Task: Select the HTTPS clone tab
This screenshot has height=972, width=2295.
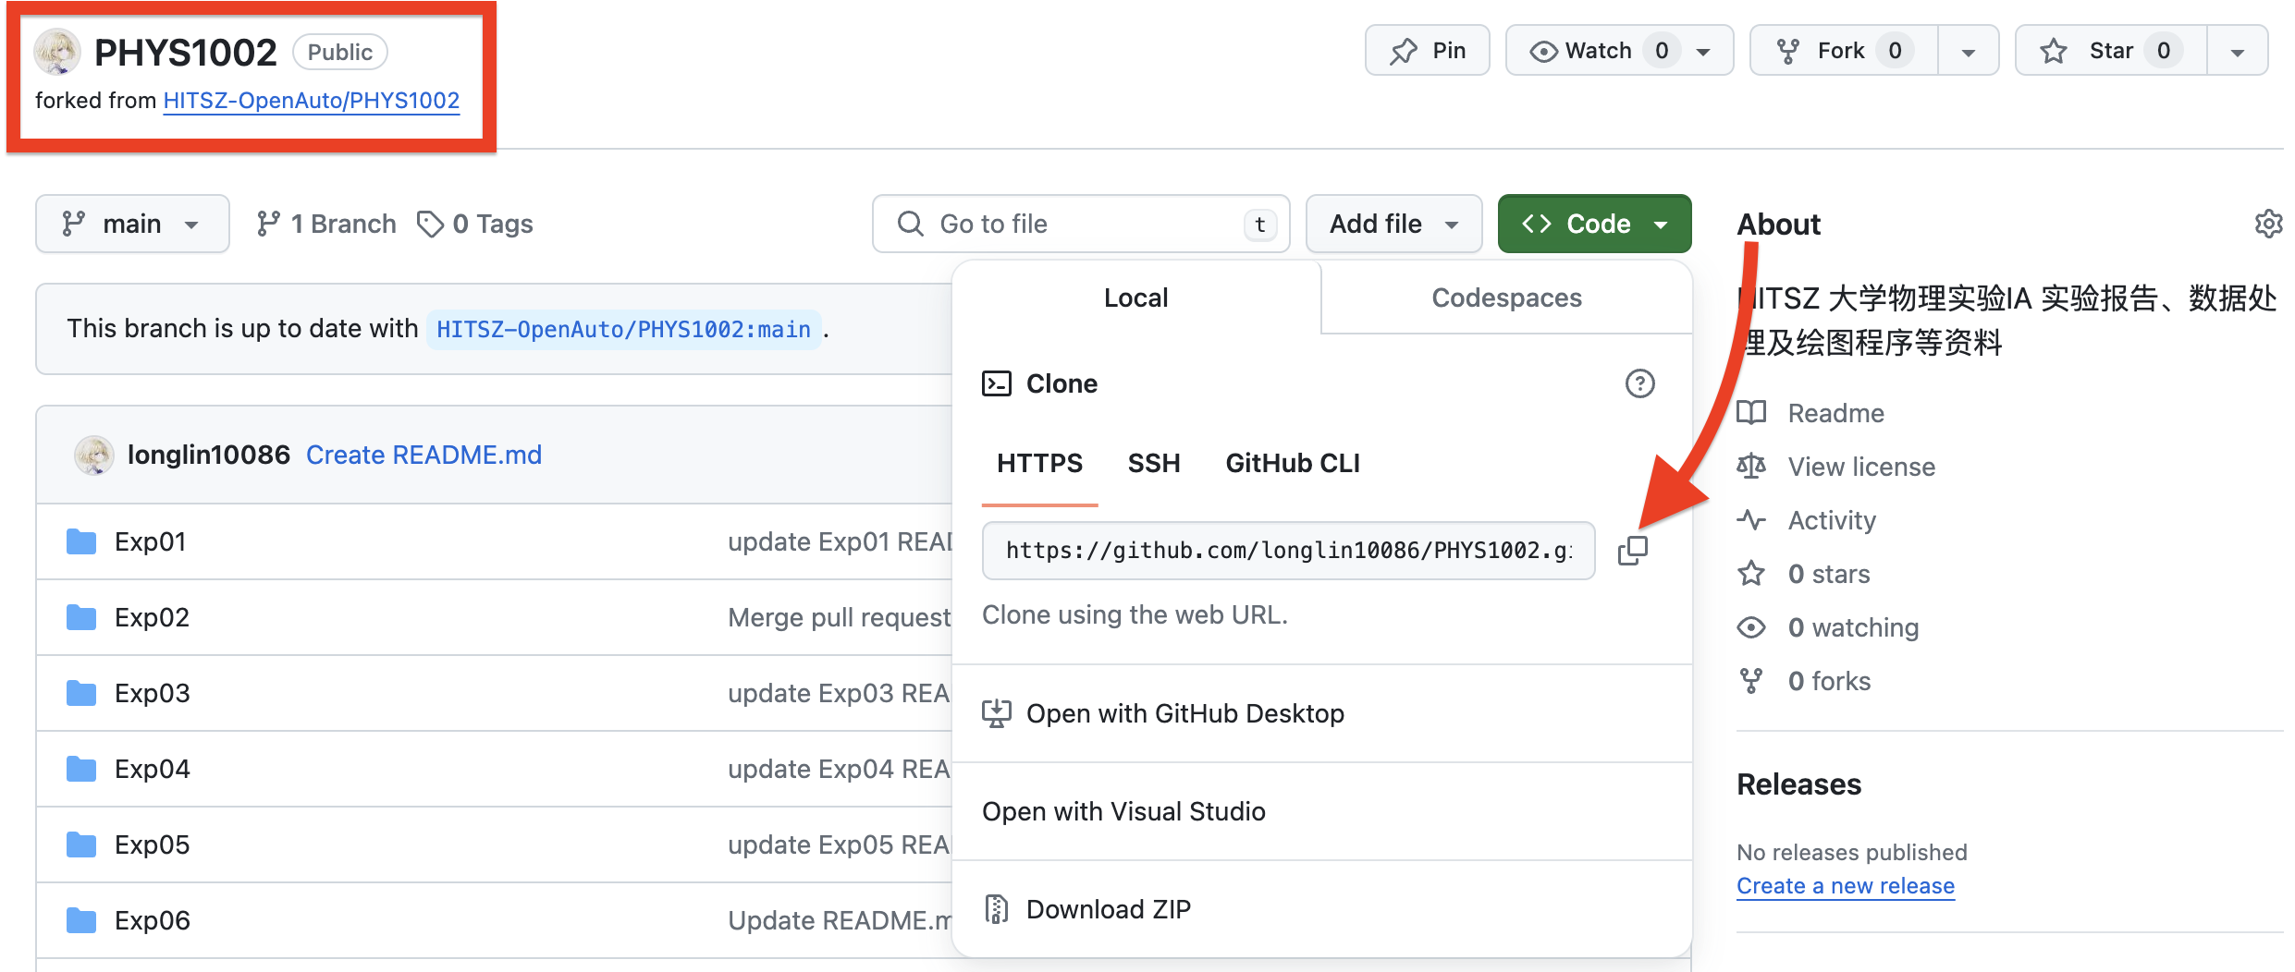Action: click(1039, 464)
